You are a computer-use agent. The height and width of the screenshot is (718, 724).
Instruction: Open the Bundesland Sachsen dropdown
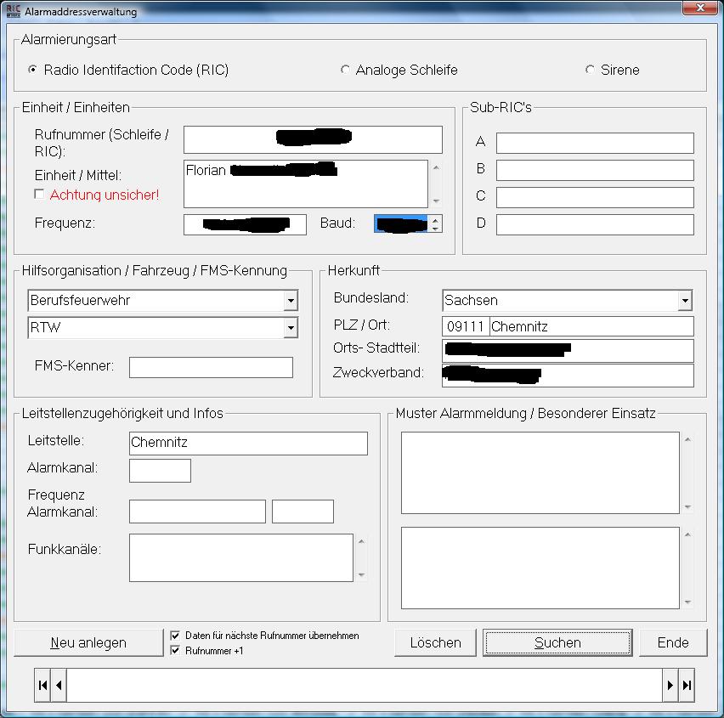click(x=685, y=301)
